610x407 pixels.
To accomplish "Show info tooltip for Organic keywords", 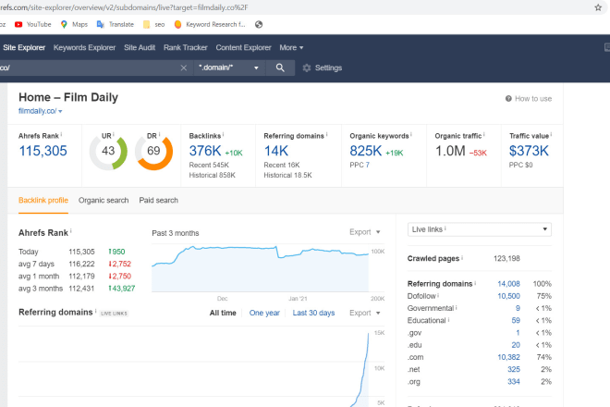I will click(411, 134).
